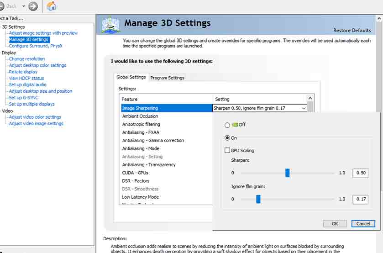Click the Back arrow icon

click(x=1, y=6)
